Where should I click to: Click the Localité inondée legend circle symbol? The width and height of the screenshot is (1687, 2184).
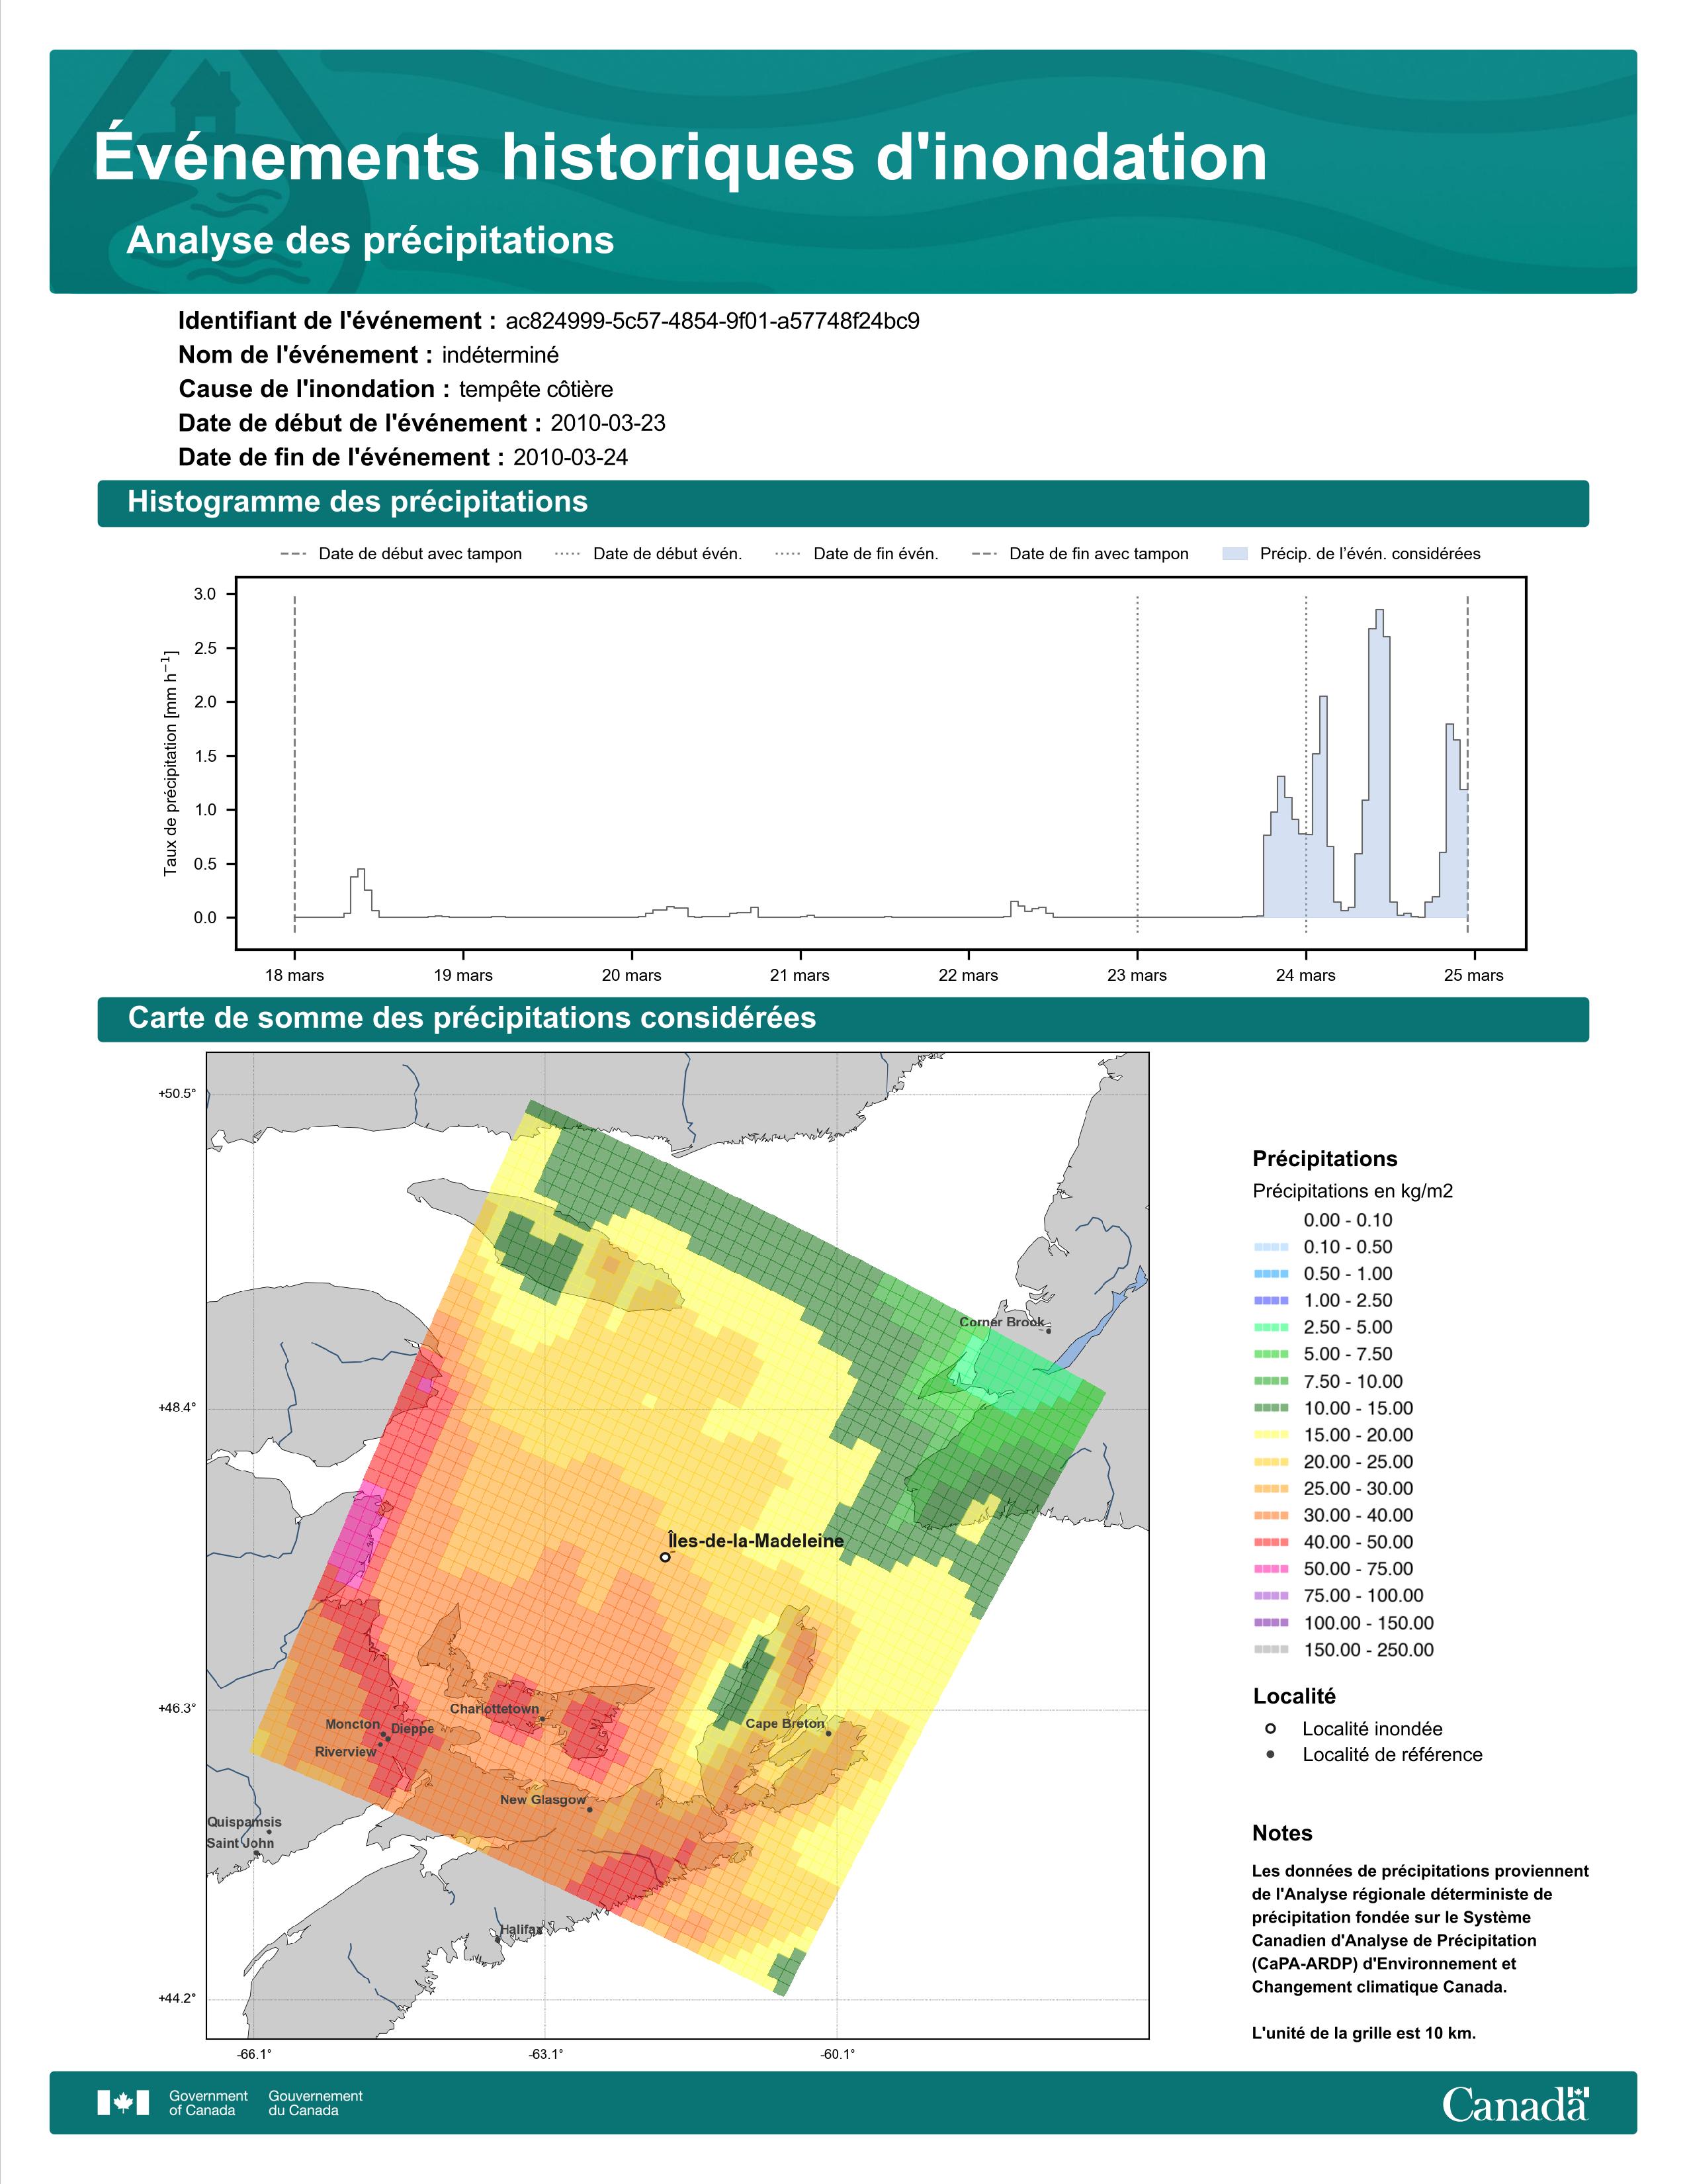[x=1270, y=1728]
